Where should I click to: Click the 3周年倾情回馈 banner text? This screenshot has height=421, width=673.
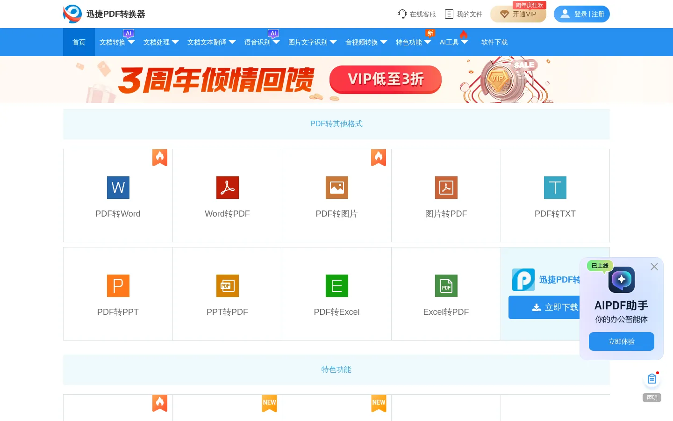point(216,80)
